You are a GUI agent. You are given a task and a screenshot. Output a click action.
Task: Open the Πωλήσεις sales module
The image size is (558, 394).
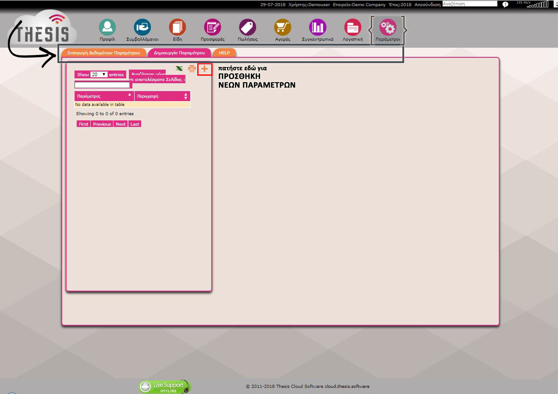pos(248,28)
